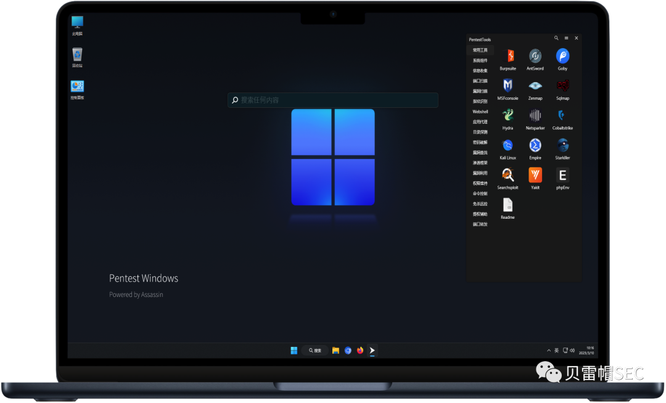Open the blue browser icon on taskbar
The image size is (666, 403).
click(x=348, y=351)
